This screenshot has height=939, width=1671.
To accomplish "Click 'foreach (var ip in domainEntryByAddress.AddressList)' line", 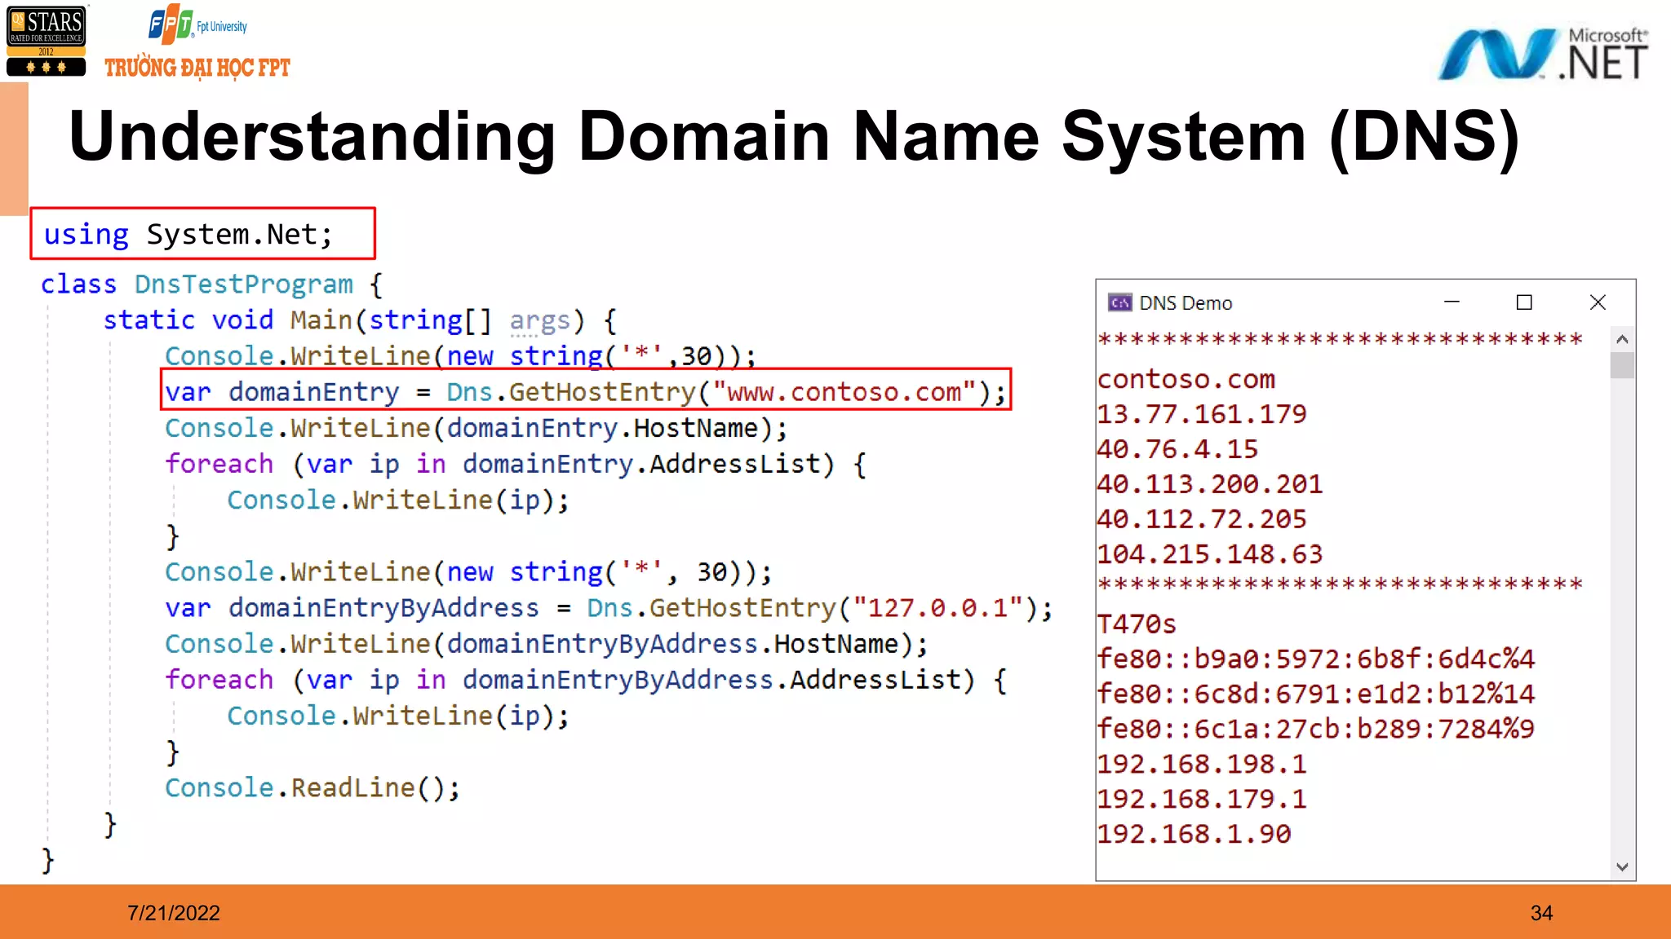I will pos(586,681).
